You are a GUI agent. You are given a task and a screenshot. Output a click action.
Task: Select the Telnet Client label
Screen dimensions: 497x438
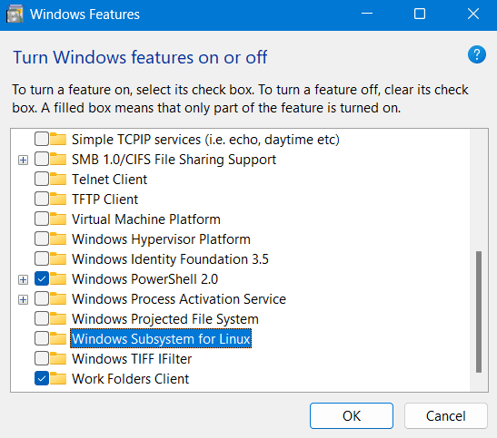tap(110, 180)
